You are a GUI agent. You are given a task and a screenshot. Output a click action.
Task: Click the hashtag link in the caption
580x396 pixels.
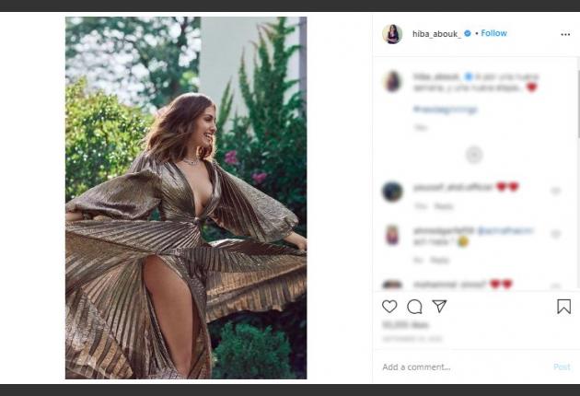pos(446,110)
